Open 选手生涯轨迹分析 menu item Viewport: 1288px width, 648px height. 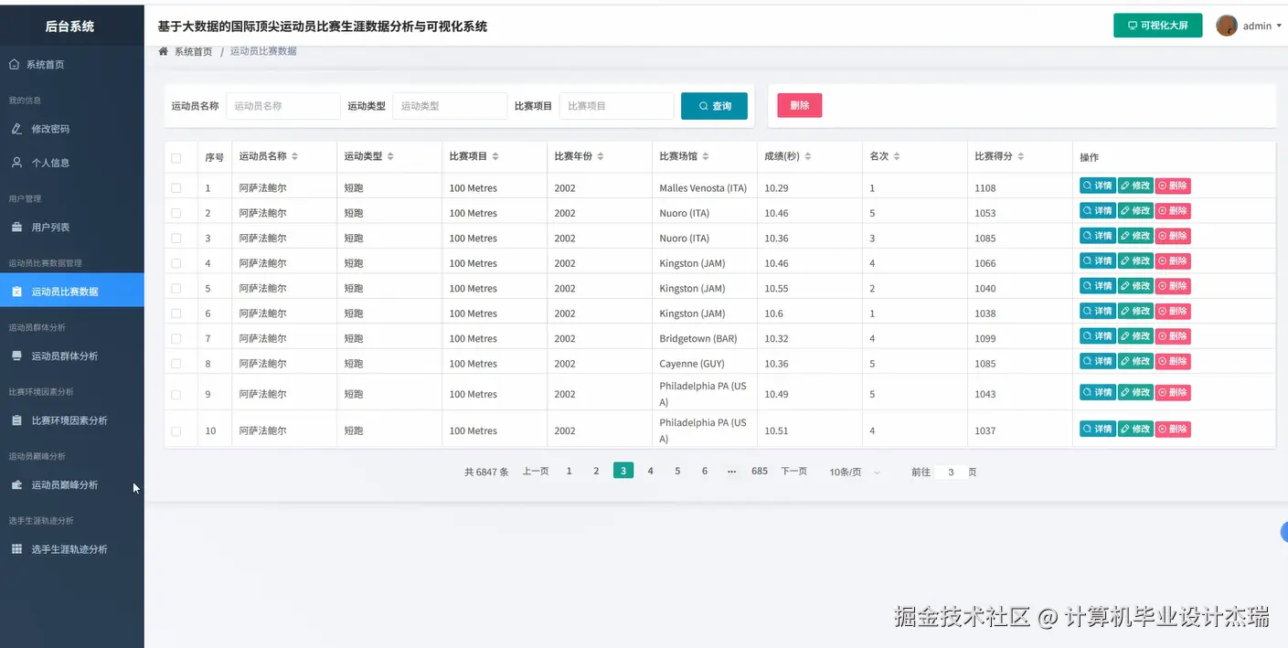(71, 549)
